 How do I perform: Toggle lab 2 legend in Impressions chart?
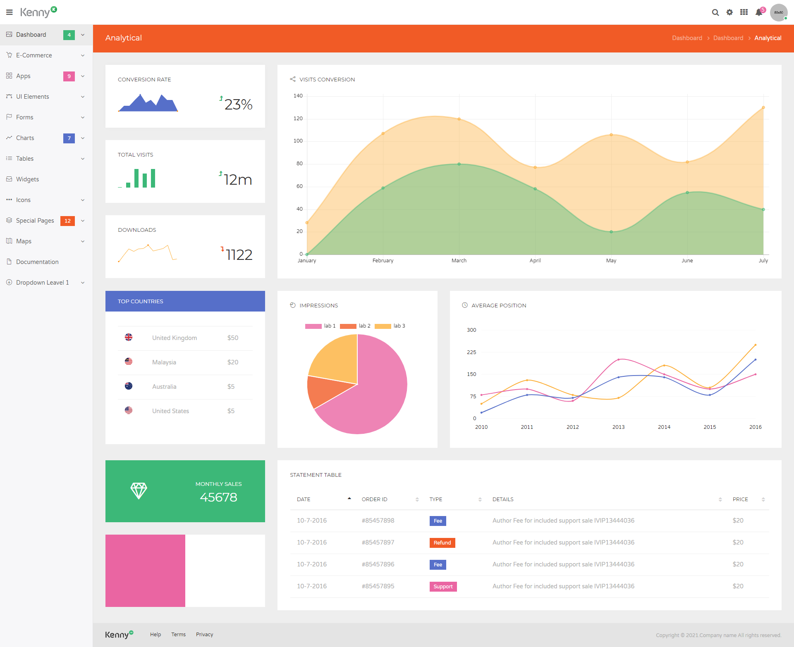355,326
